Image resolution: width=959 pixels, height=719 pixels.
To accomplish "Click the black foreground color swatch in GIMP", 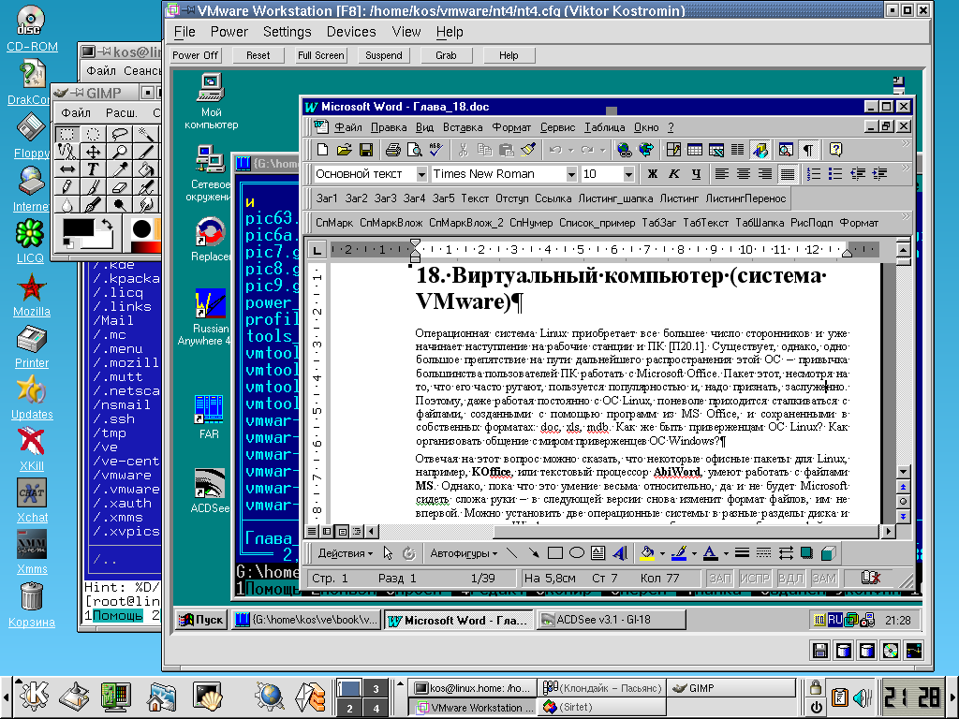I will click(x=77, y=227).
